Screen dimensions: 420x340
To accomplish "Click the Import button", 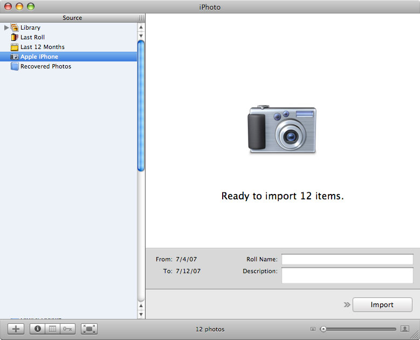I will [382, 304].
